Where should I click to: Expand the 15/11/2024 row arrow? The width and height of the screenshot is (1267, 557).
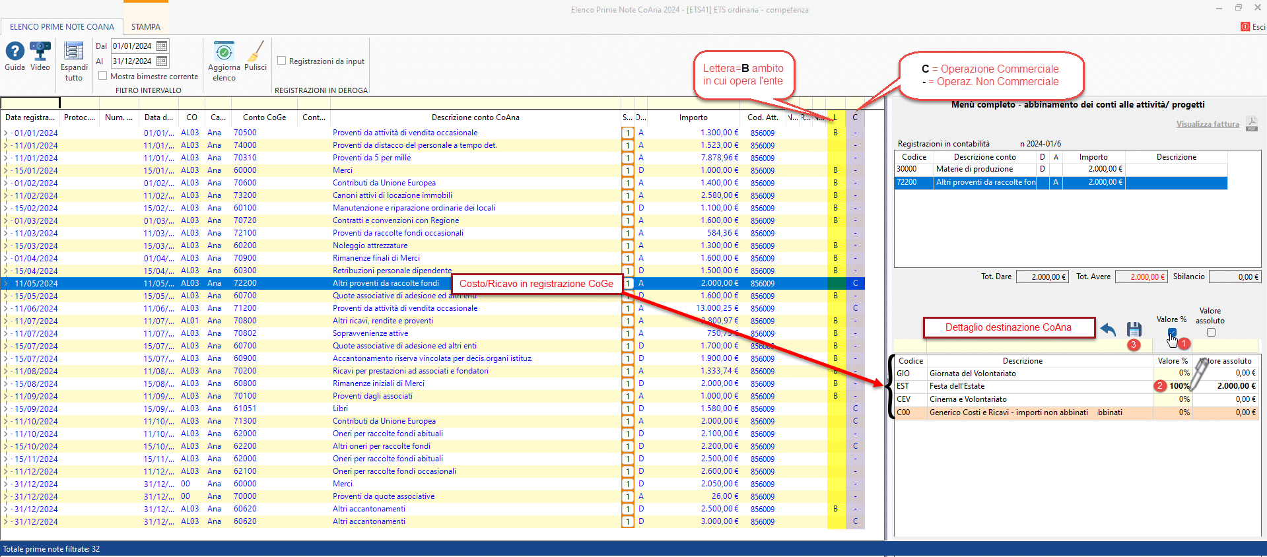pos(6,459)
